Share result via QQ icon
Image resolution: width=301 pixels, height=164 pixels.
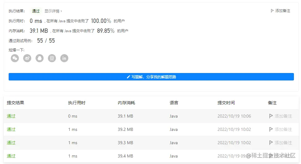click(x=40, y=58)
